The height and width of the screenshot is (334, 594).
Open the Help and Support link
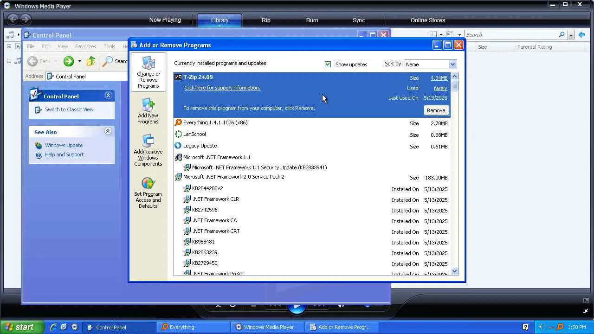65,154
